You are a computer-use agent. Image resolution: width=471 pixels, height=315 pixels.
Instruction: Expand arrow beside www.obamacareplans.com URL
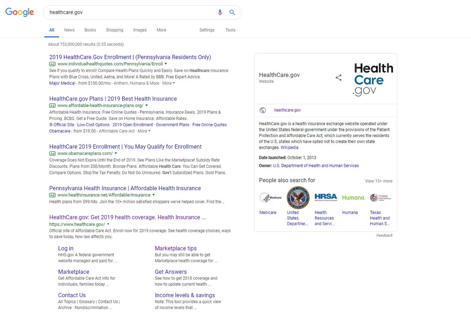pos(116,153)
